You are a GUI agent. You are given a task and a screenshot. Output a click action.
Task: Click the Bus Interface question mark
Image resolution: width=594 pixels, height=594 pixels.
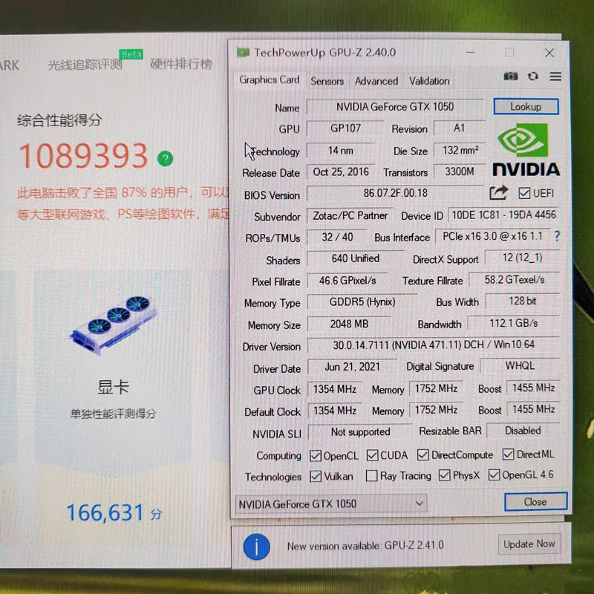[x=556, y=236]
